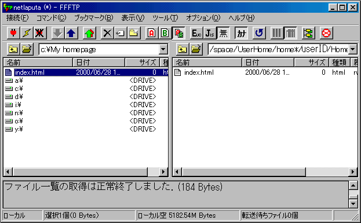Image resolution: width=361 pixels, height=223 pixels.
Task: Click log pane scrollbar up arrow
Action: (x=353, y=185)
